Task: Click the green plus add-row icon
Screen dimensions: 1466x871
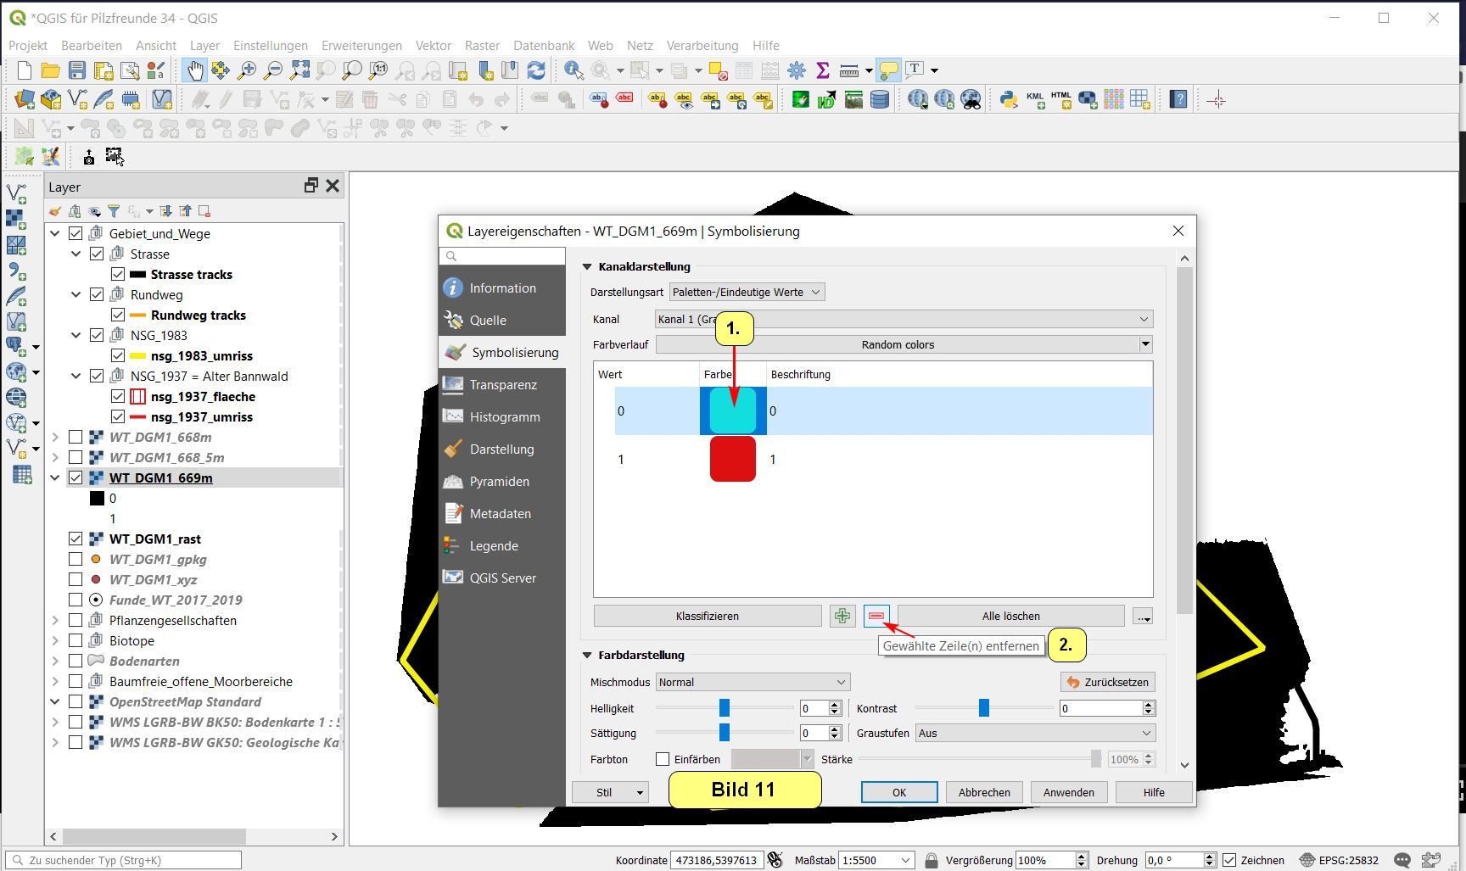Action: pos(842,617)
